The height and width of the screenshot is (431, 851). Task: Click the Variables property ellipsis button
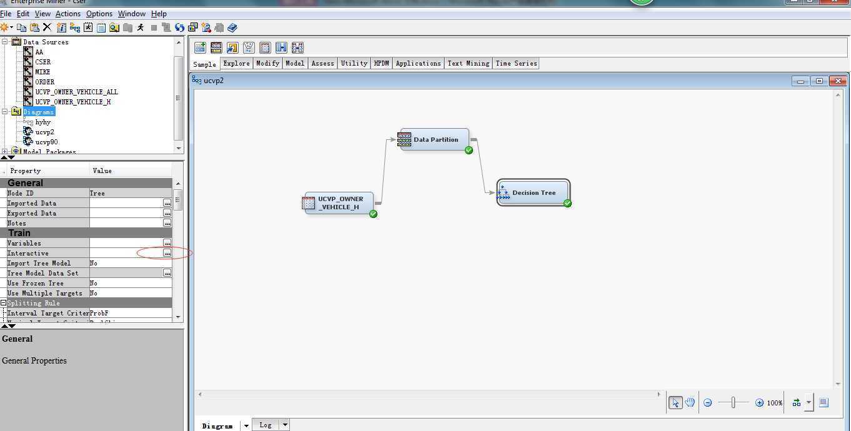(x=167, y=243)
